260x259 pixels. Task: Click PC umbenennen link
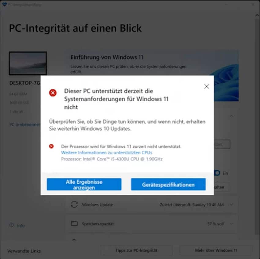pyautogui.click(x=25, y=124)
